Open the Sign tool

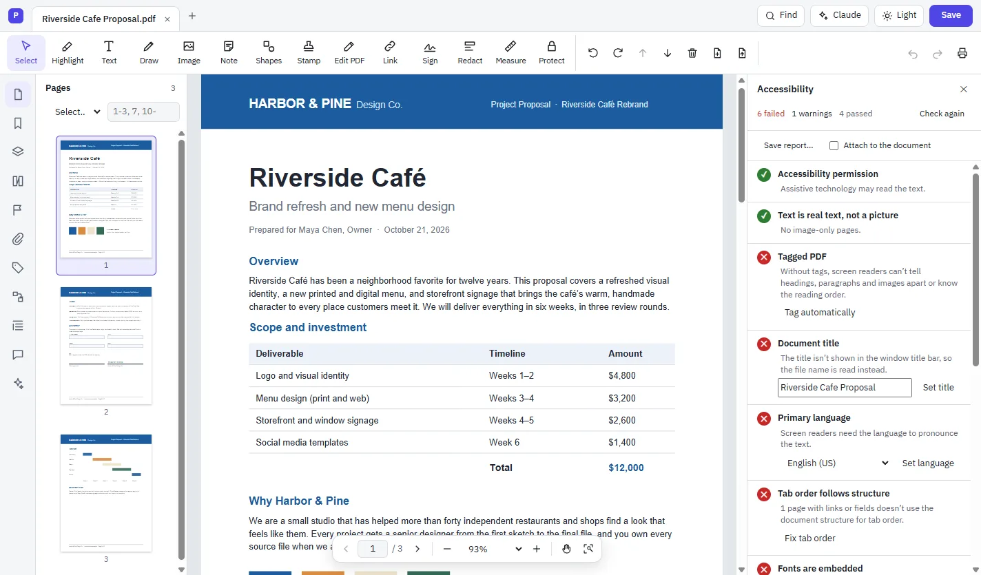point(430,53)
